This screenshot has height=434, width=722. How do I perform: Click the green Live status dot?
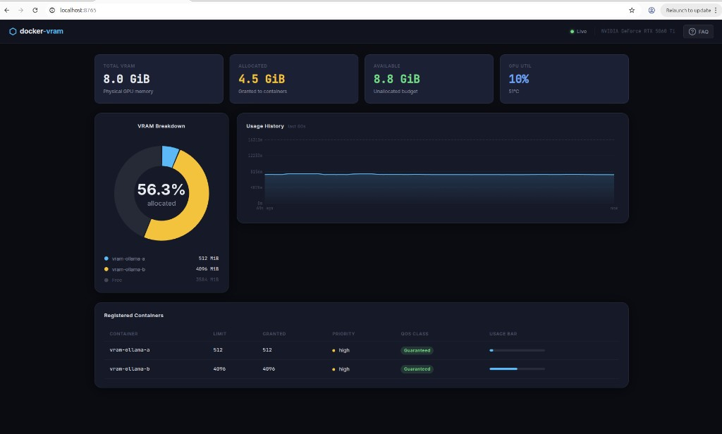pyautogui.click(x=572, y=31)
